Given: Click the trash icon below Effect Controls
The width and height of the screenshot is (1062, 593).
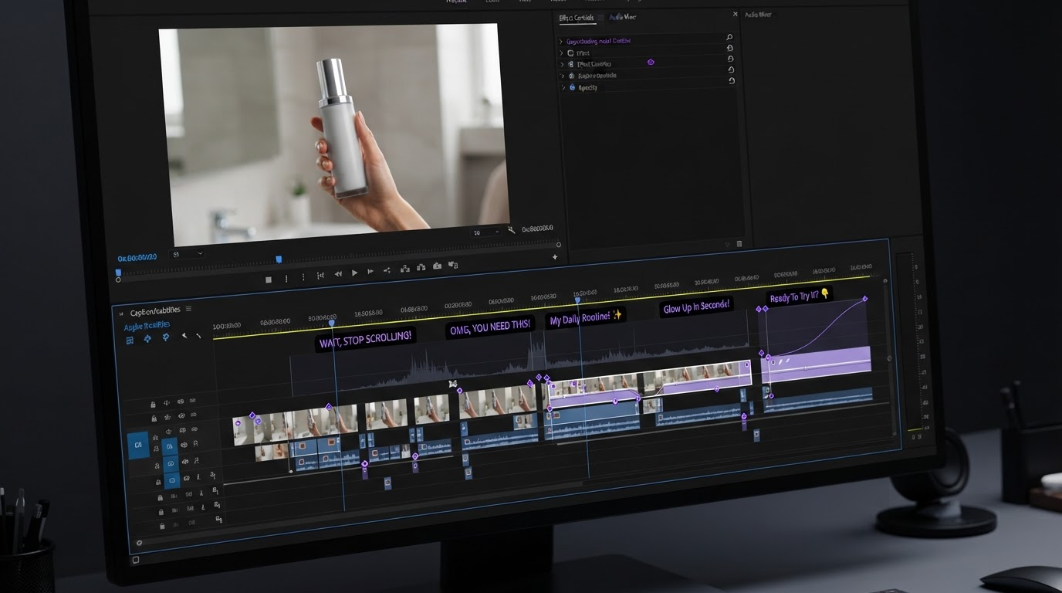Looking at the screenshot, I should click(739, 244).
